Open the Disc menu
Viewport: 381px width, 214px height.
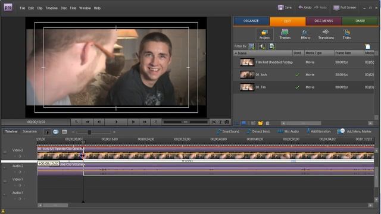point(64,8)
